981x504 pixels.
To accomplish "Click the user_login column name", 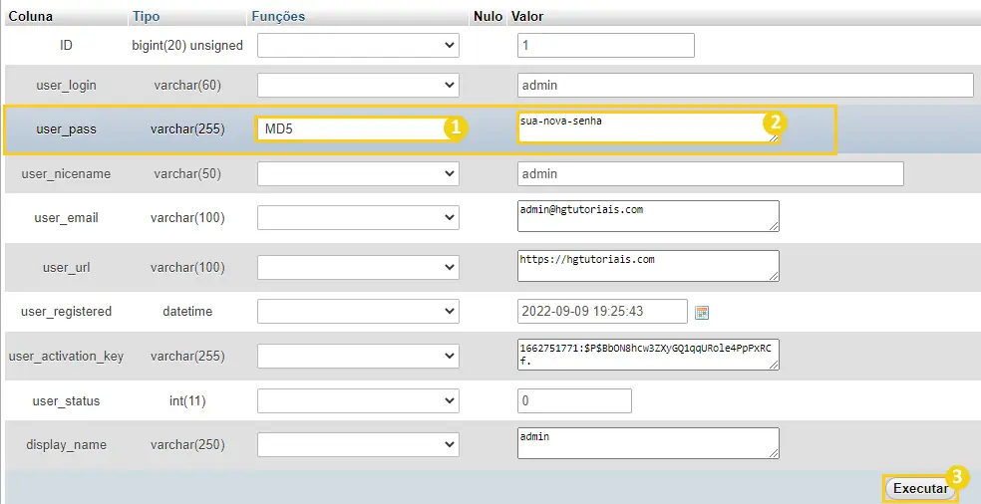I will click(x=67, y=85).
